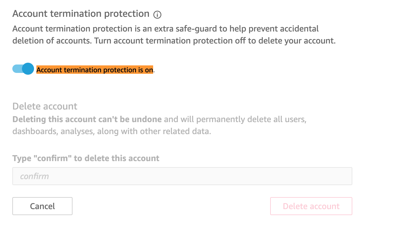Click the empty right end of the confirm field
Screen dimensions: 417x228
331,176
